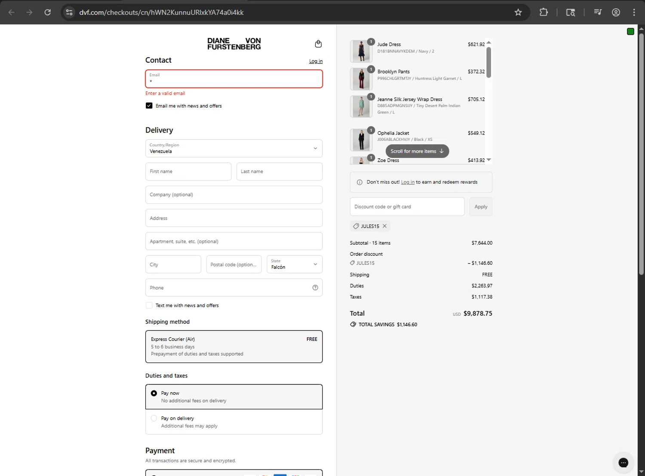Click the Postal code field
Viewport: 645px width, 476px height.
click(x=234, y=264)
